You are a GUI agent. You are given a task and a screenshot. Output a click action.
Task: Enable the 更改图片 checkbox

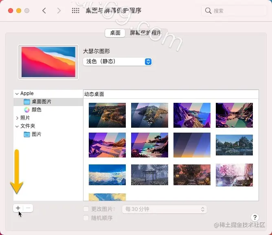[x=86, y=209]
